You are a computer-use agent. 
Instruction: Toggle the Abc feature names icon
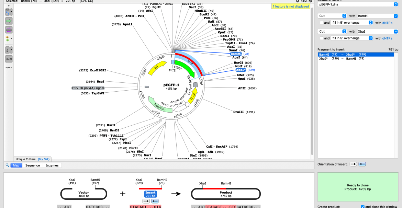(x=7, y=50)
